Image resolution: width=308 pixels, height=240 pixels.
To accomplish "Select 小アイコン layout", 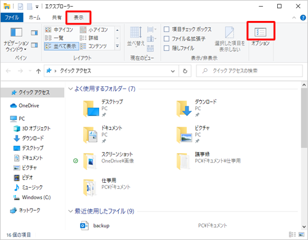I will [94, 30].
